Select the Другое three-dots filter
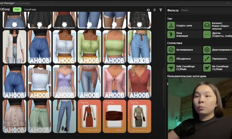232x139 pixels. pos(207,34)
